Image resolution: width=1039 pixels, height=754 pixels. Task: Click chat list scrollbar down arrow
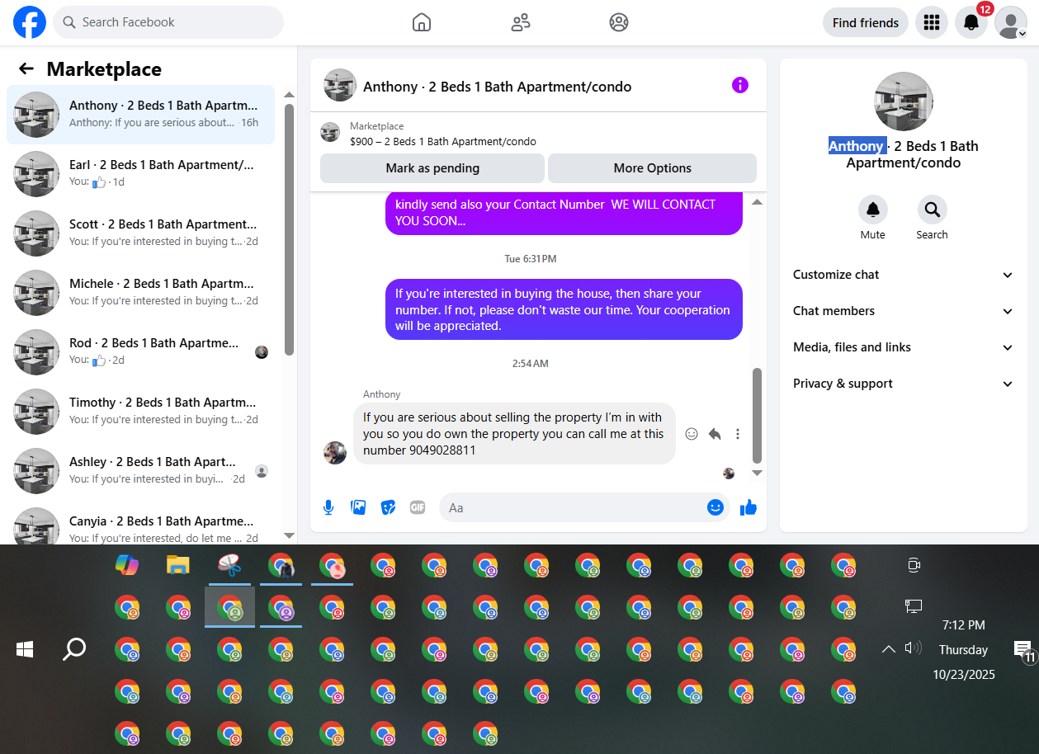pyautogui.click(x=289, y=536)
